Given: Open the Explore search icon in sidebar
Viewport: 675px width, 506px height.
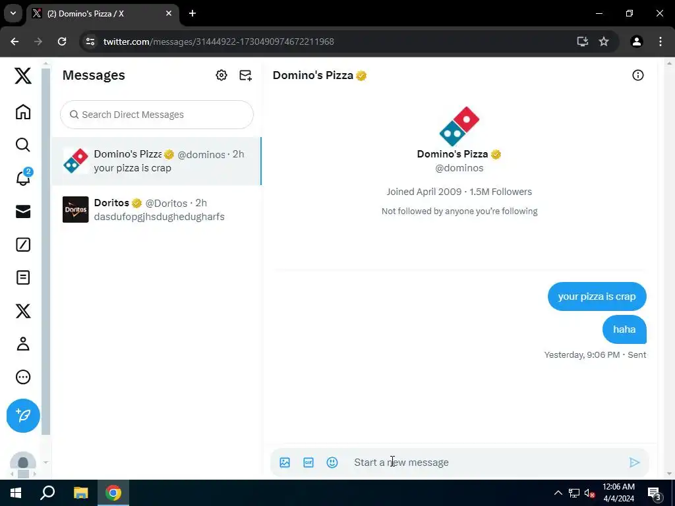Looking at the screenshot, I should click(x=23, y=145).
